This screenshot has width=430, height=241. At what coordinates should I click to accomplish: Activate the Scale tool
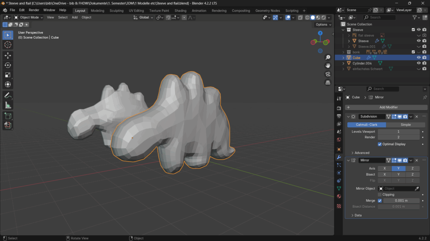(x=8, y=75)
